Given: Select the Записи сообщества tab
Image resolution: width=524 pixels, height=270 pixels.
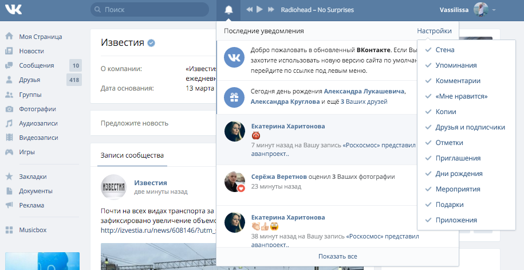Looking at the screenshot, I should coord(132,155).
